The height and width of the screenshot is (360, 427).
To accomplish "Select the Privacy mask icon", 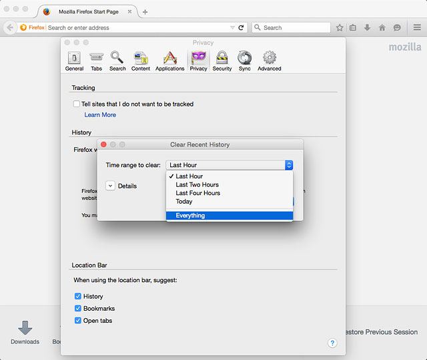I will click(199, 61).
